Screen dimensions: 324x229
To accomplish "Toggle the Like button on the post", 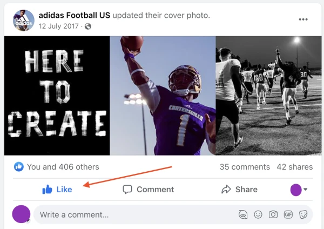I will pos(57,190).
